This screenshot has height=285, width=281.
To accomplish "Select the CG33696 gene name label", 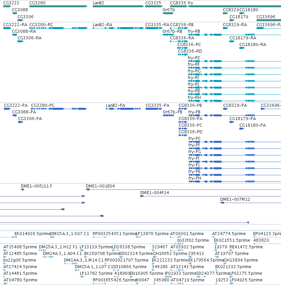I will [x=266, y=17].
